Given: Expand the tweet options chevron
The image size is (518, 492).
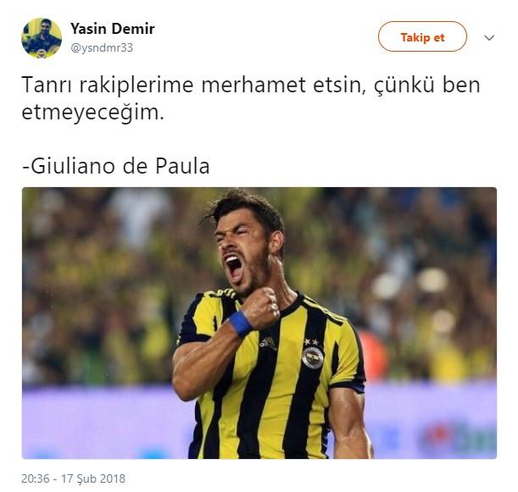Looking at the screenshot, I should (x=489, y=37).
